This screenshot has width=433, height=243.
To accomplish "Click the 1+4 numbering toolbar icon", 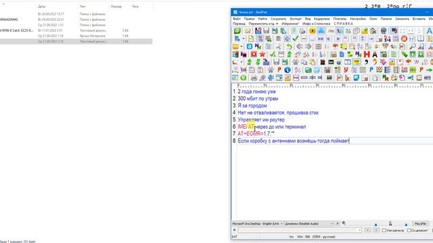I will 388,38.
